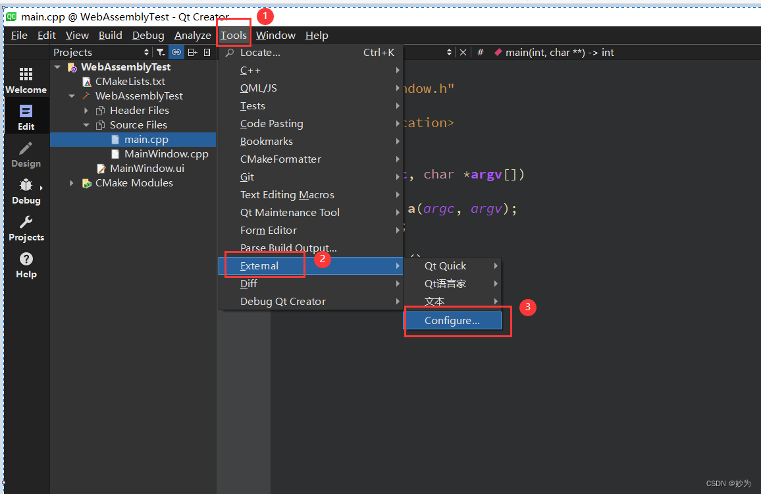This screenshot has height=494, width=761.
Task: Open the Projects view selector dropdown
Action: coord(147,52)
